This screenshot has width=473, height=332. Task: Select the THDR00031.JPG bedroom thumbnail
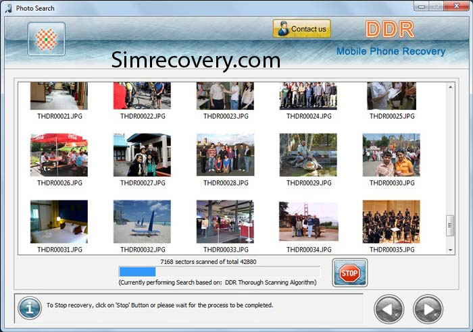pyautogui.click(x=59, y=222)
